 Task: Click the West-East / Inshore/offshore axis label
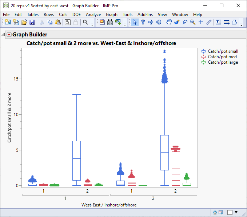click(109, 205)
